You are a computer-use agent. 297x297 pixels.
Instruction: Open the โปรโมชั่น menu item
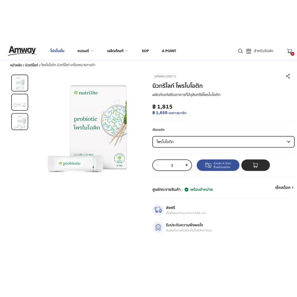[57, 51]
